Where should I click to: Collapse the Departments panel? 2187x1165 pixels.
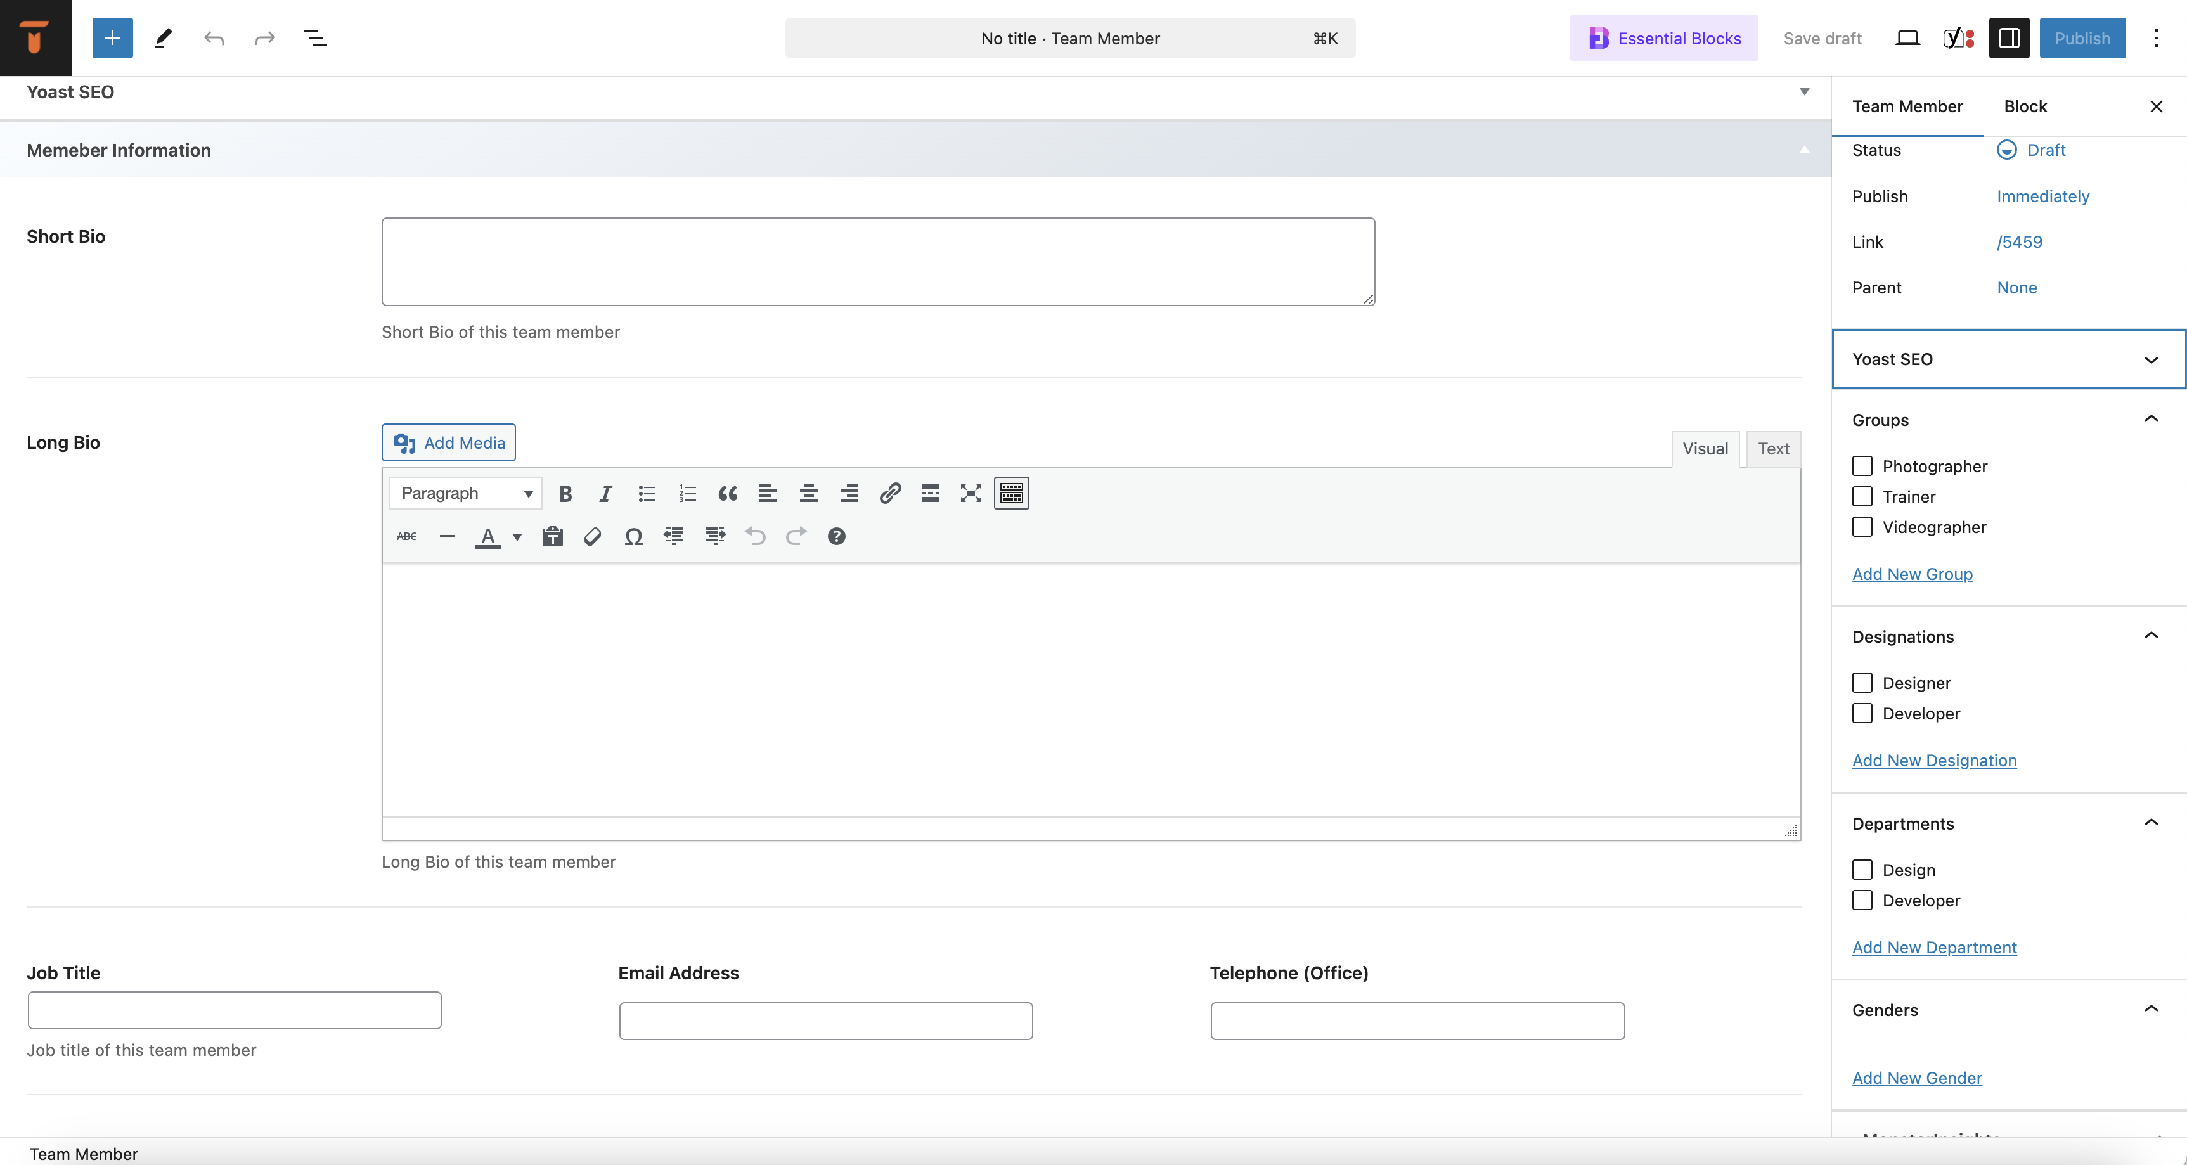point(2150,823)
